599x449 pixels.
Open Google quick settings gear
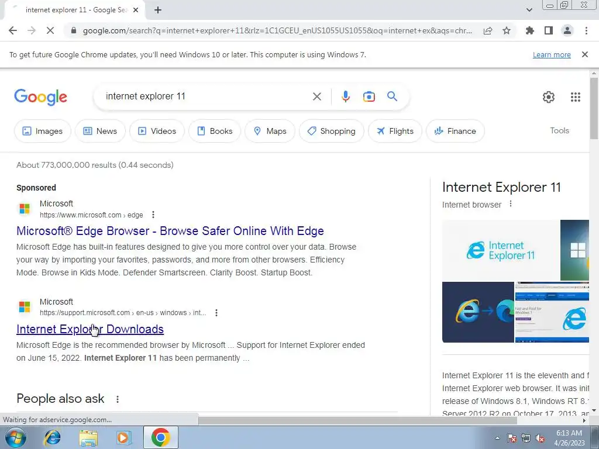(x=549, y=97)
